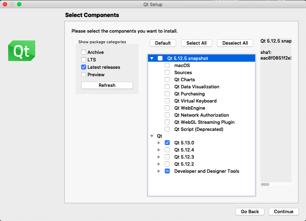Expand the Qt 5.13.0 tree item
Image resolution: width=306 pixels, height=221 pixels.
tap(159, 143)
